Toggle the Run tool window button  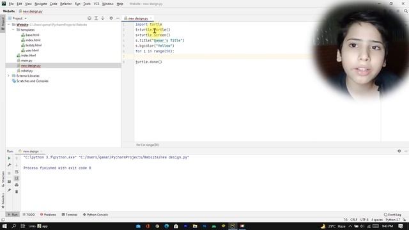13,215
